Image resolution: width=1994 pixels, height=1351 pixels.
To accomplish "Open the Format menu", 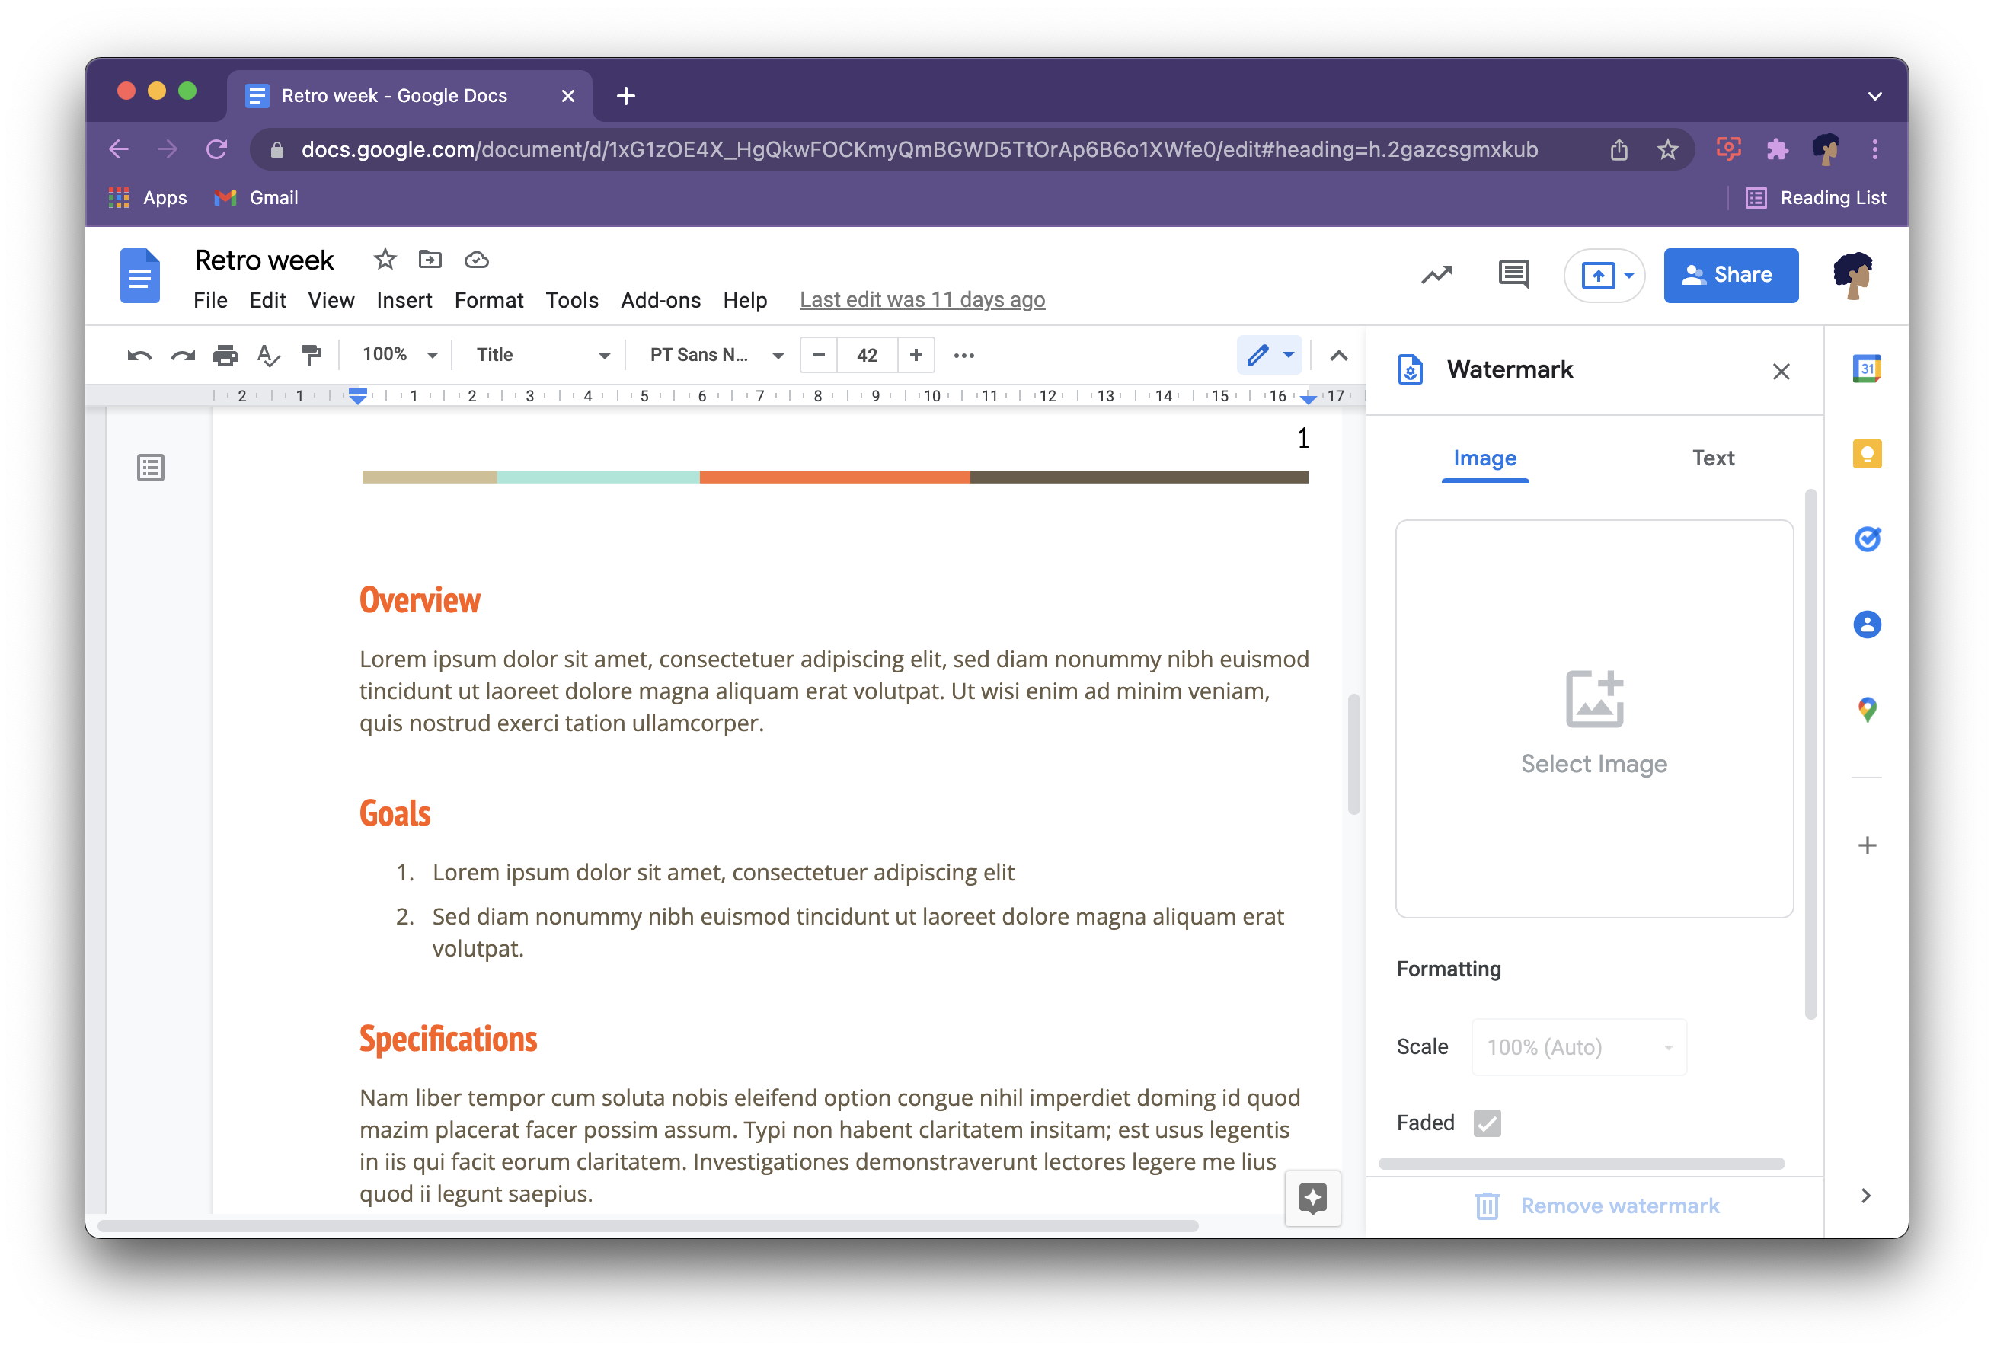I will pos(485,297).
